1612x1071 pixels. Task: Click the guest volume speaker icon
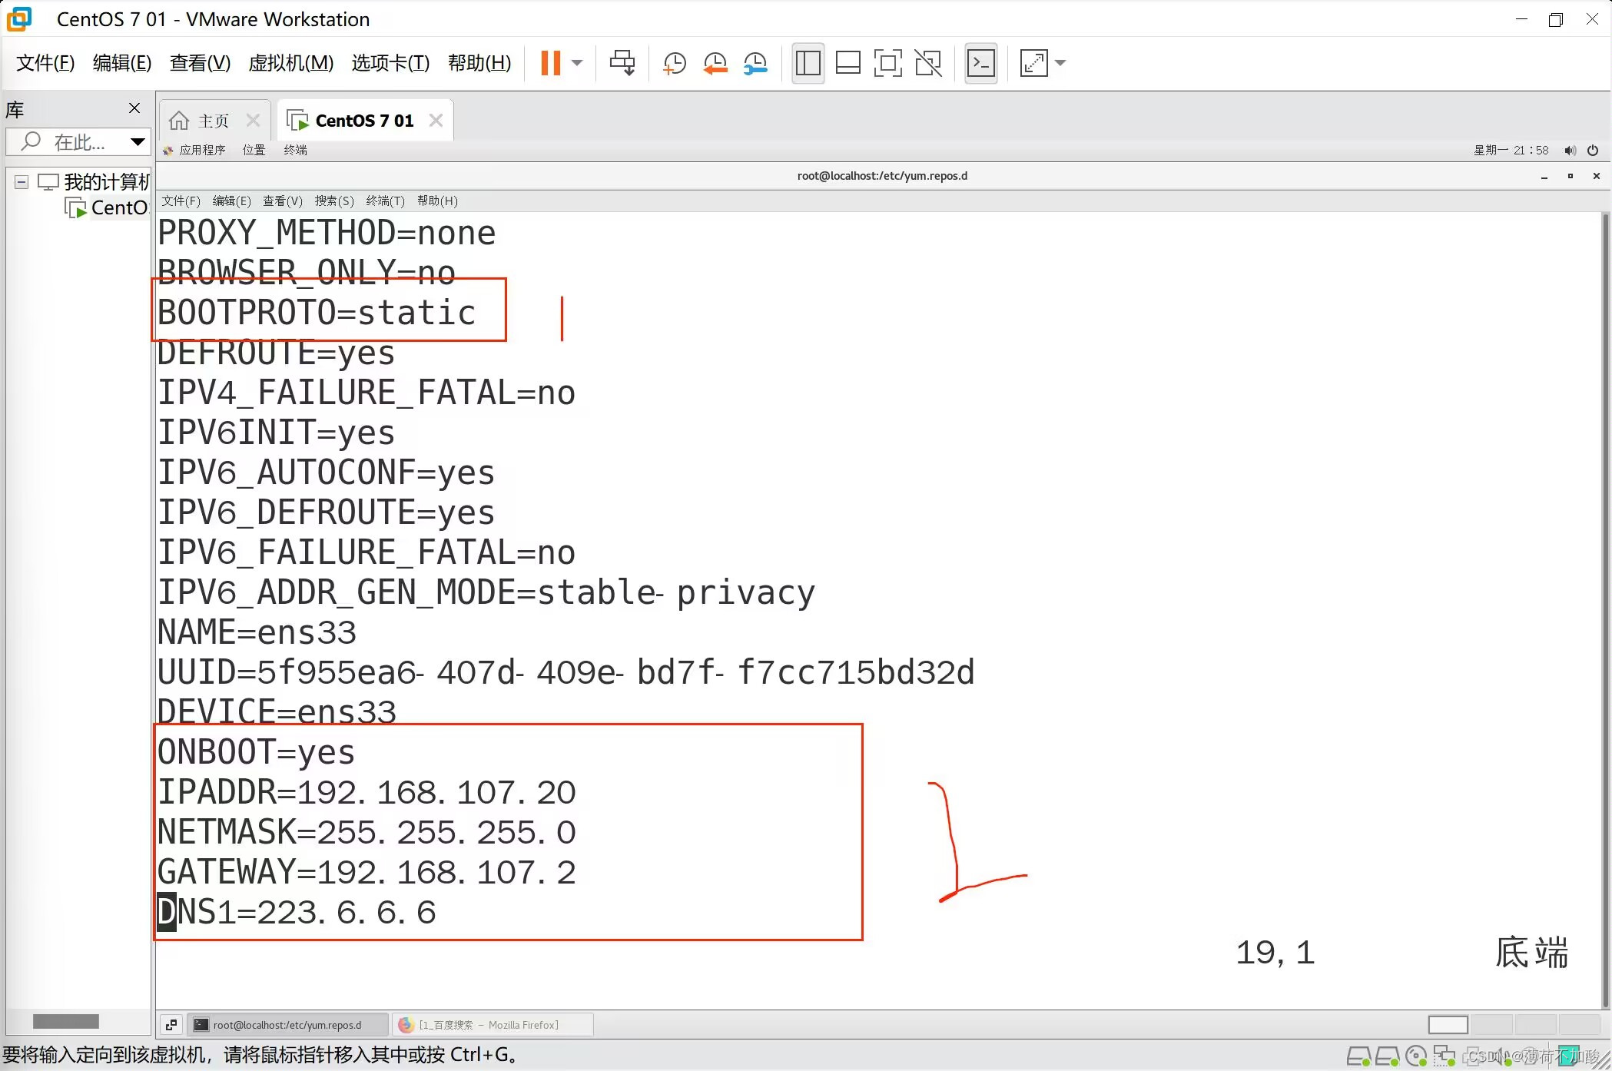[x=1570, y=151]
